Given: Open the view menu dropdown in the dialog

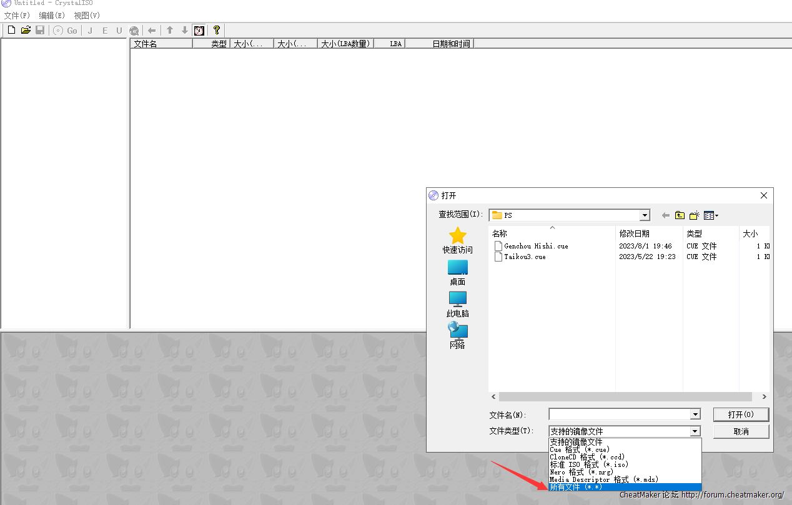Looking at the screenshot, I should (711, 215).
